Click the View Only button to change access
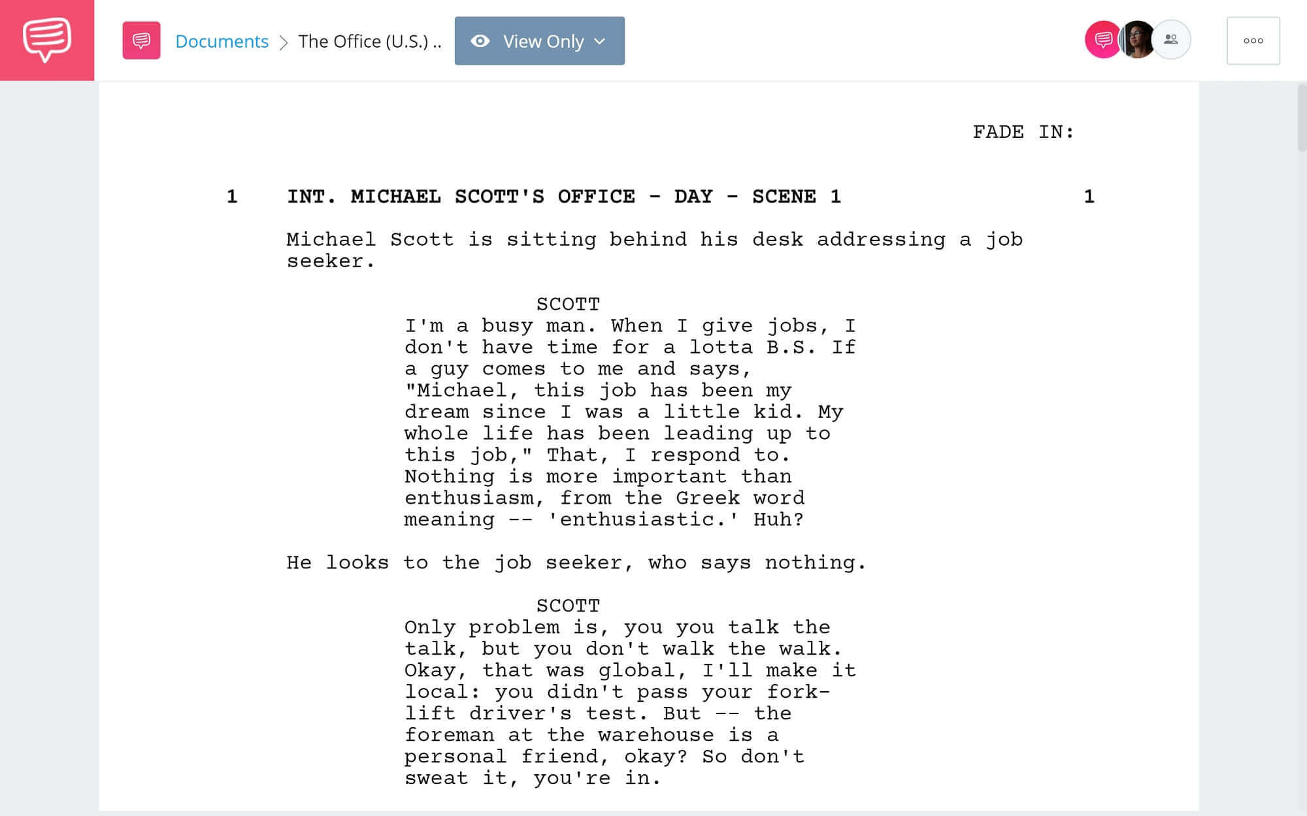Image resolution: width=1307 pixels, height=816 pixels. coord(540,39)
